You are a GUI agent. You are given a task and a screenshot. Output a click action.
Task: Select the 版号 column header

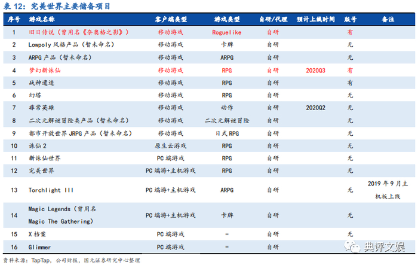coord(350,19)
